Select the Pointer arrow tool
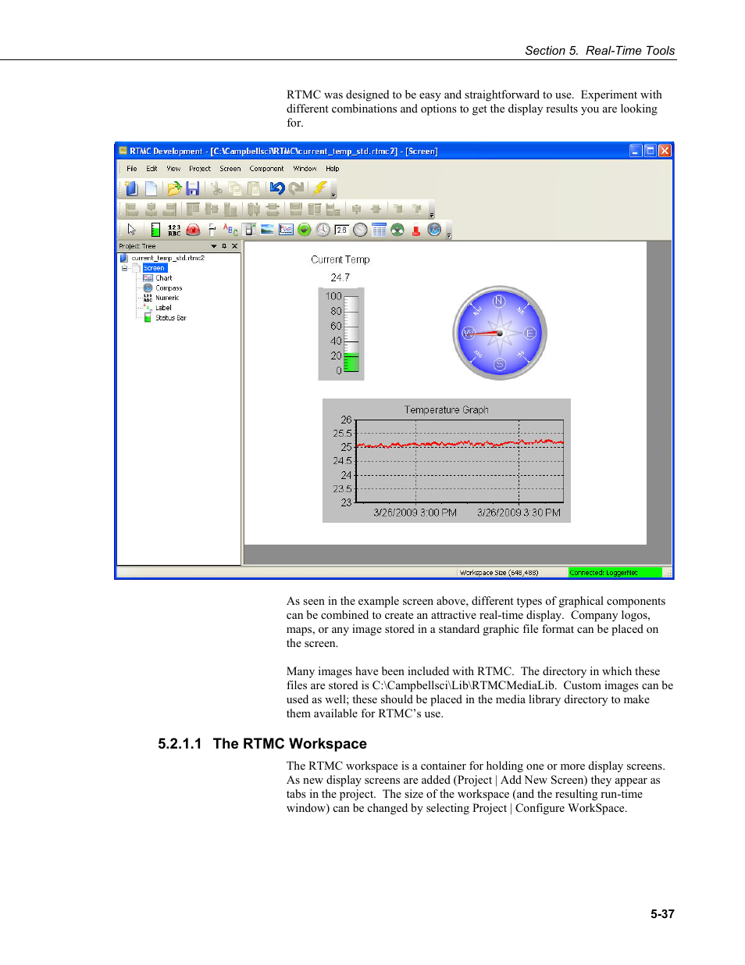Viewport: 745px width, 965px height. pos(132,230)
